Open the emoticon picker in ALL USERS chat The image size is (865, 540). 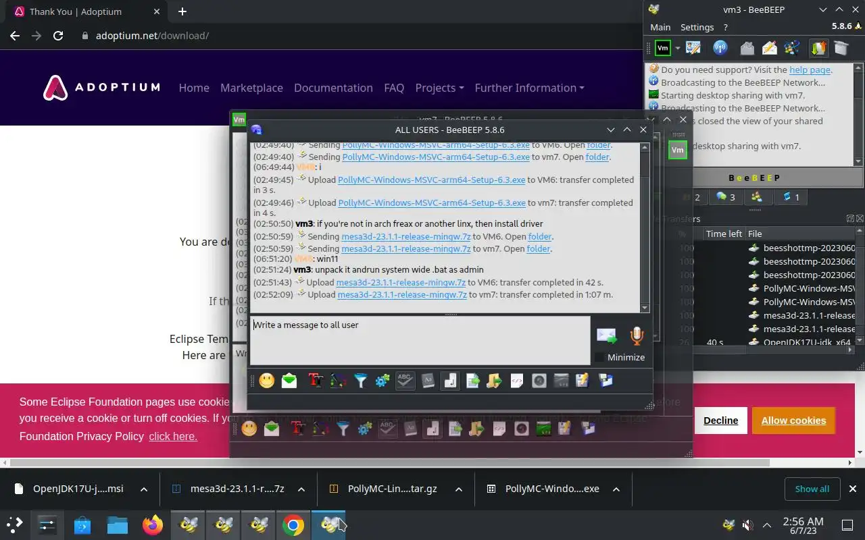coord(267,381)
